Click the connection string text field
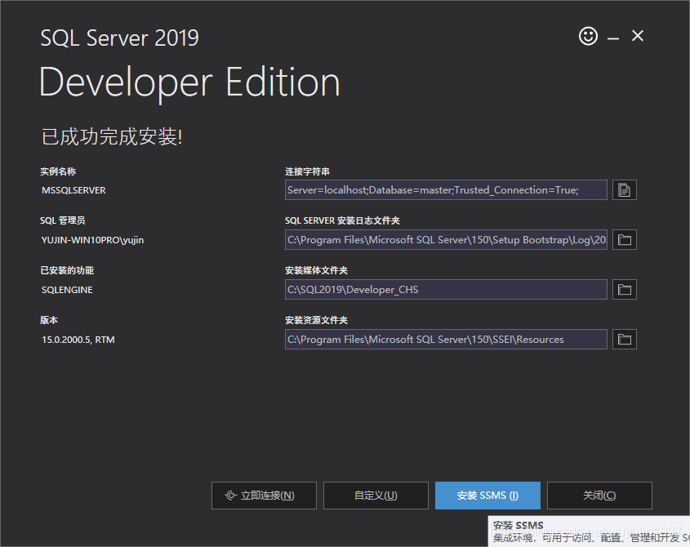This screenshot has width=690, height=547. pyautogui.click(x=446, y=190)
